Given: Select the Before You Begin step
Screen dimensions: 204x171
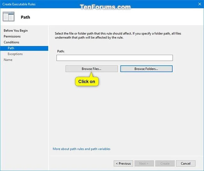Looking at the screenshot, I should (x=16, y=30).
